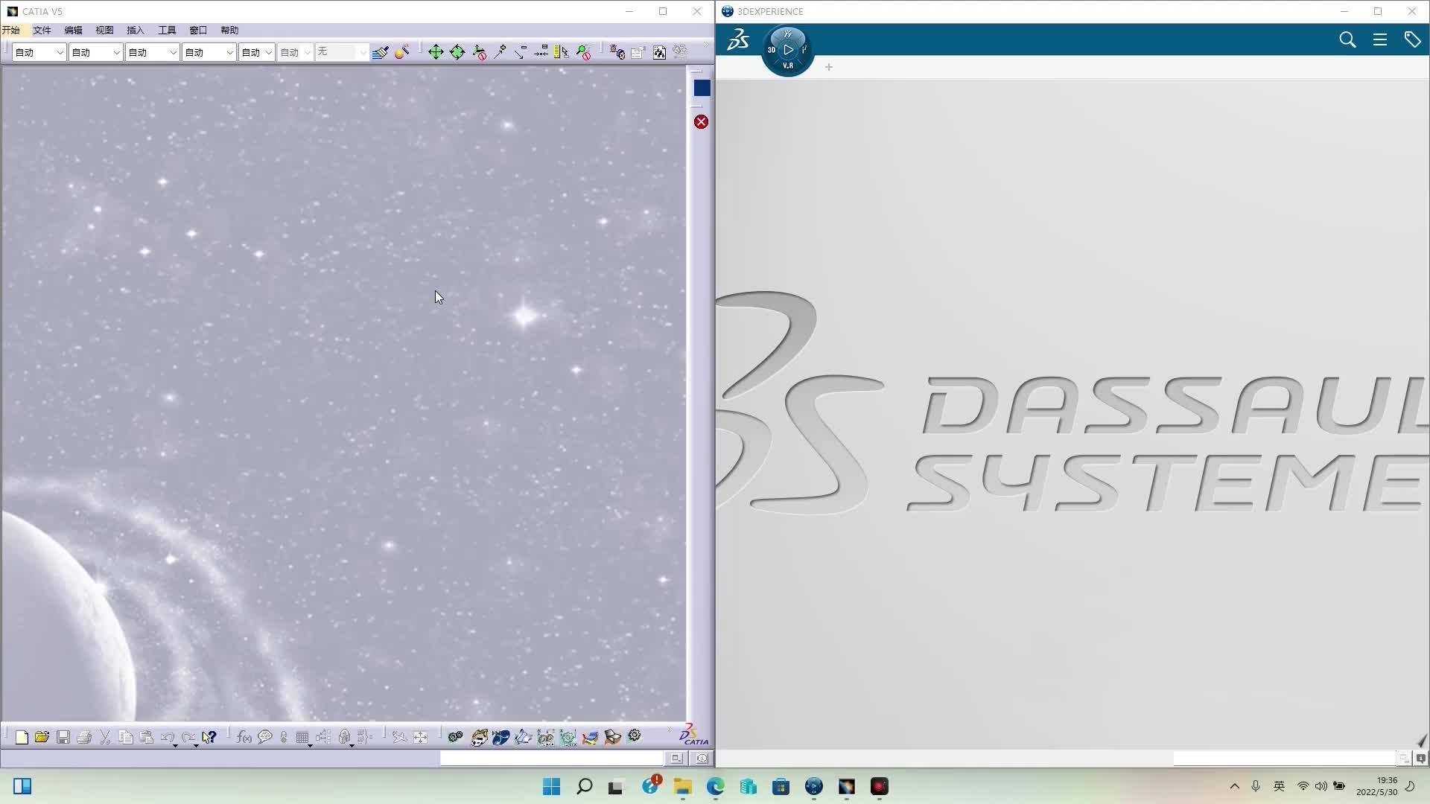
Task: Click the search magnifier in 3DEXPERIENCE
Action: pyautogui.click(x=1347, y=39)
